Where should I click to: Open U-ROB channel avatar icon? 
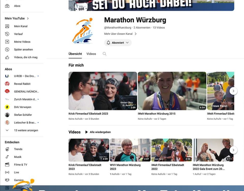tap(7, 76)
